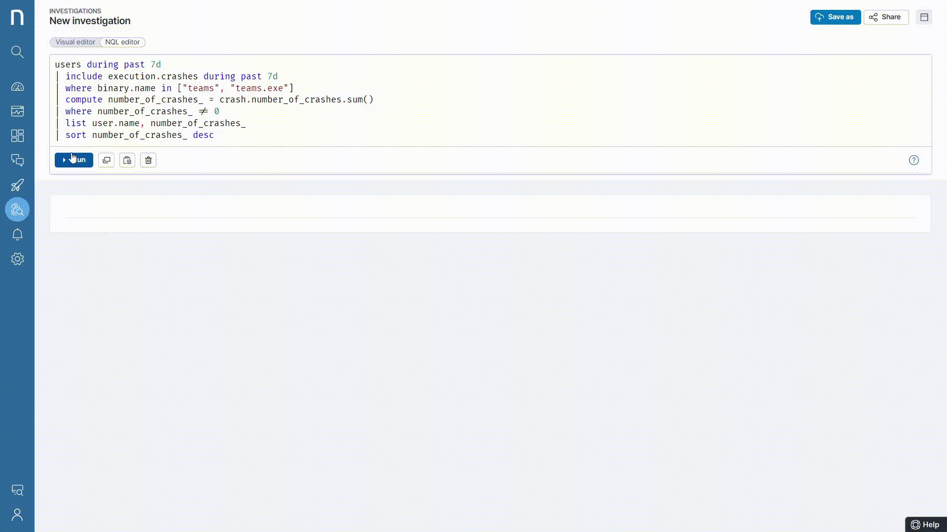Image resolution: width=947 pixels, height=532 pixels.
Task: Open the dashboard grid icon in the sidebar
Action: point(17,135)
